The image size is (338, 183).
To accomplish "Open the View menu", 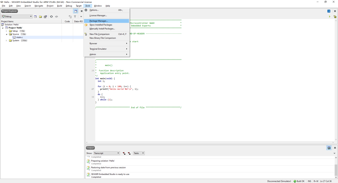I will click(18, 6).
